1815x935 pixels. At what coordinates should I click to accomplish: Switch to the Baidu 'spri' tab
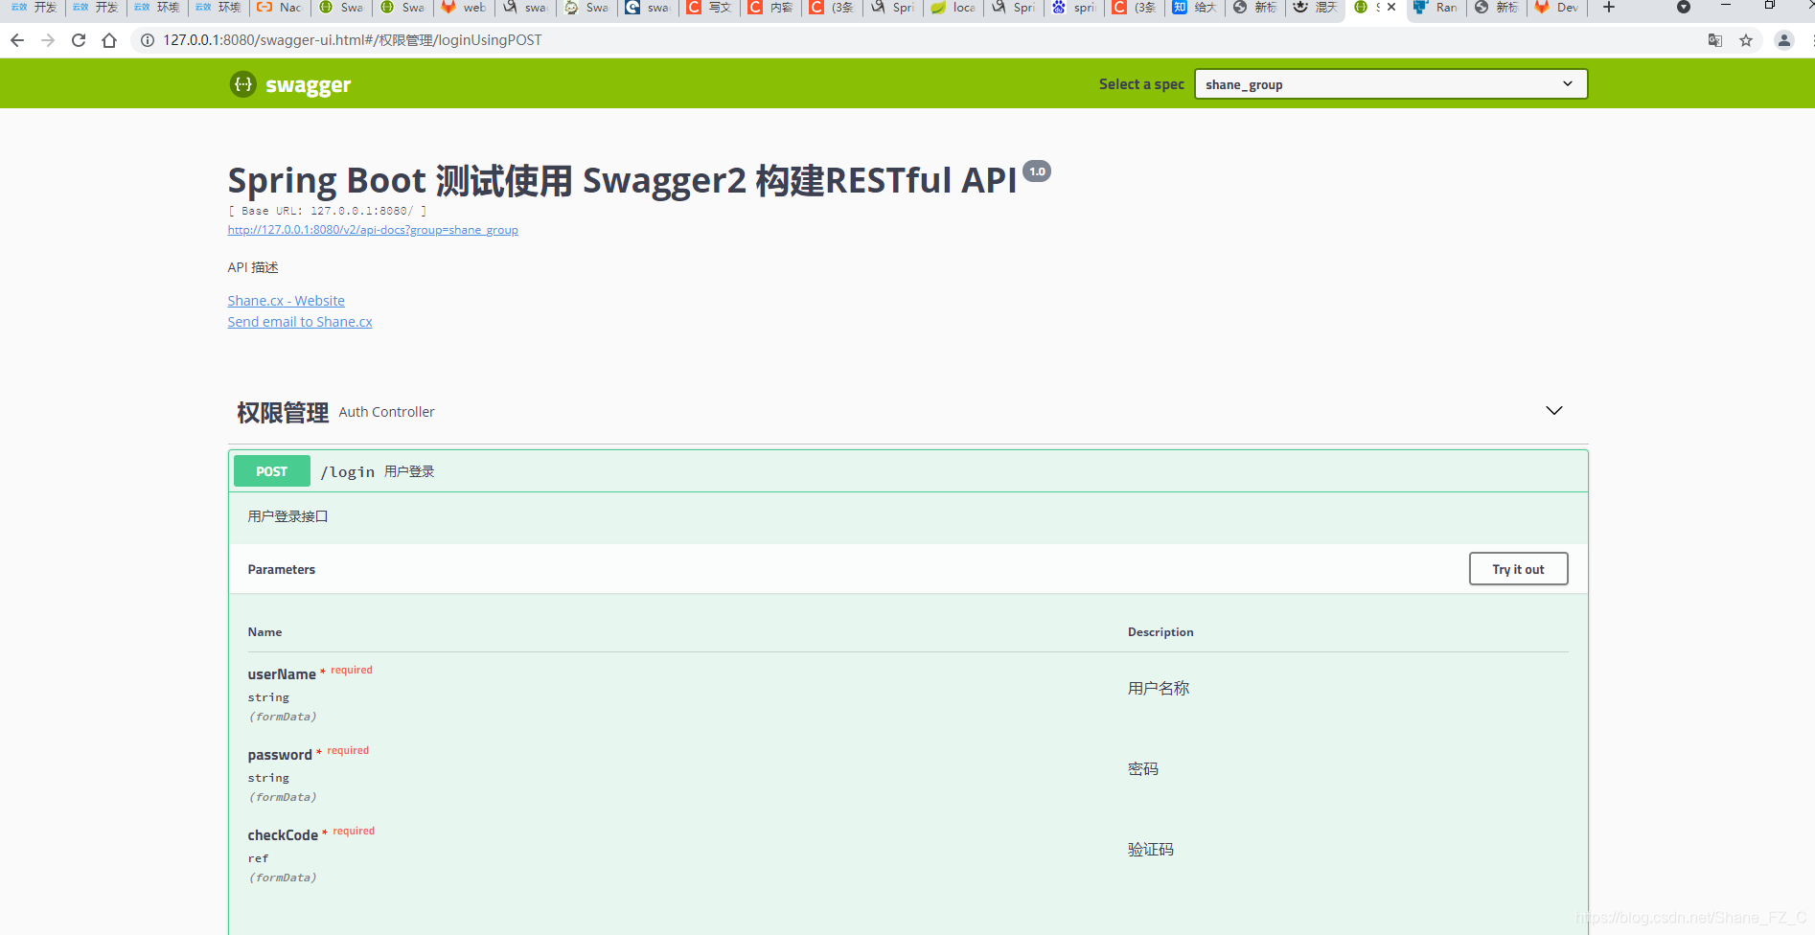click(1075, 8)
